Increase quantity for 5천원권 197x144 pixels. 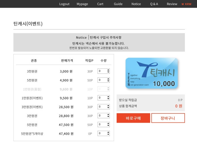pyautogui.click(x=108, y=79)
